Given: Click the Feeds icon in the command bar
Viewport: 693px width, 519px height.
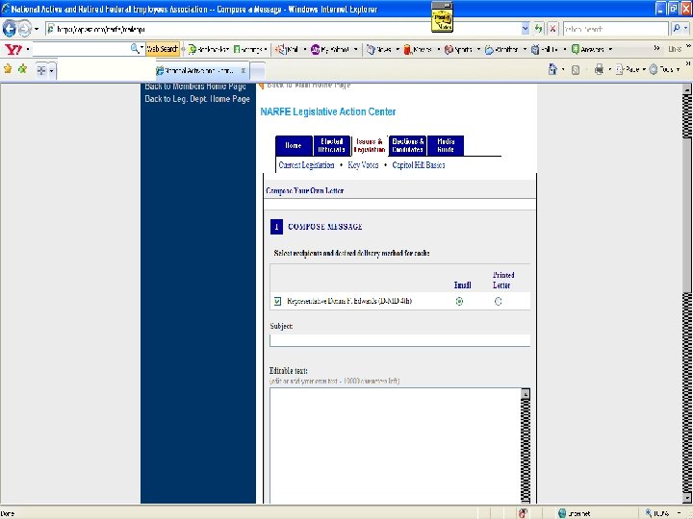Looking at the screenshot, I should [x=576, y=70].
